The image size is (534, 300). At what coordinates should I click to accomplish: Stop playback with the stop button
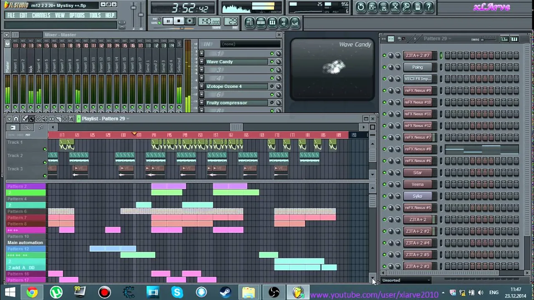179,21
